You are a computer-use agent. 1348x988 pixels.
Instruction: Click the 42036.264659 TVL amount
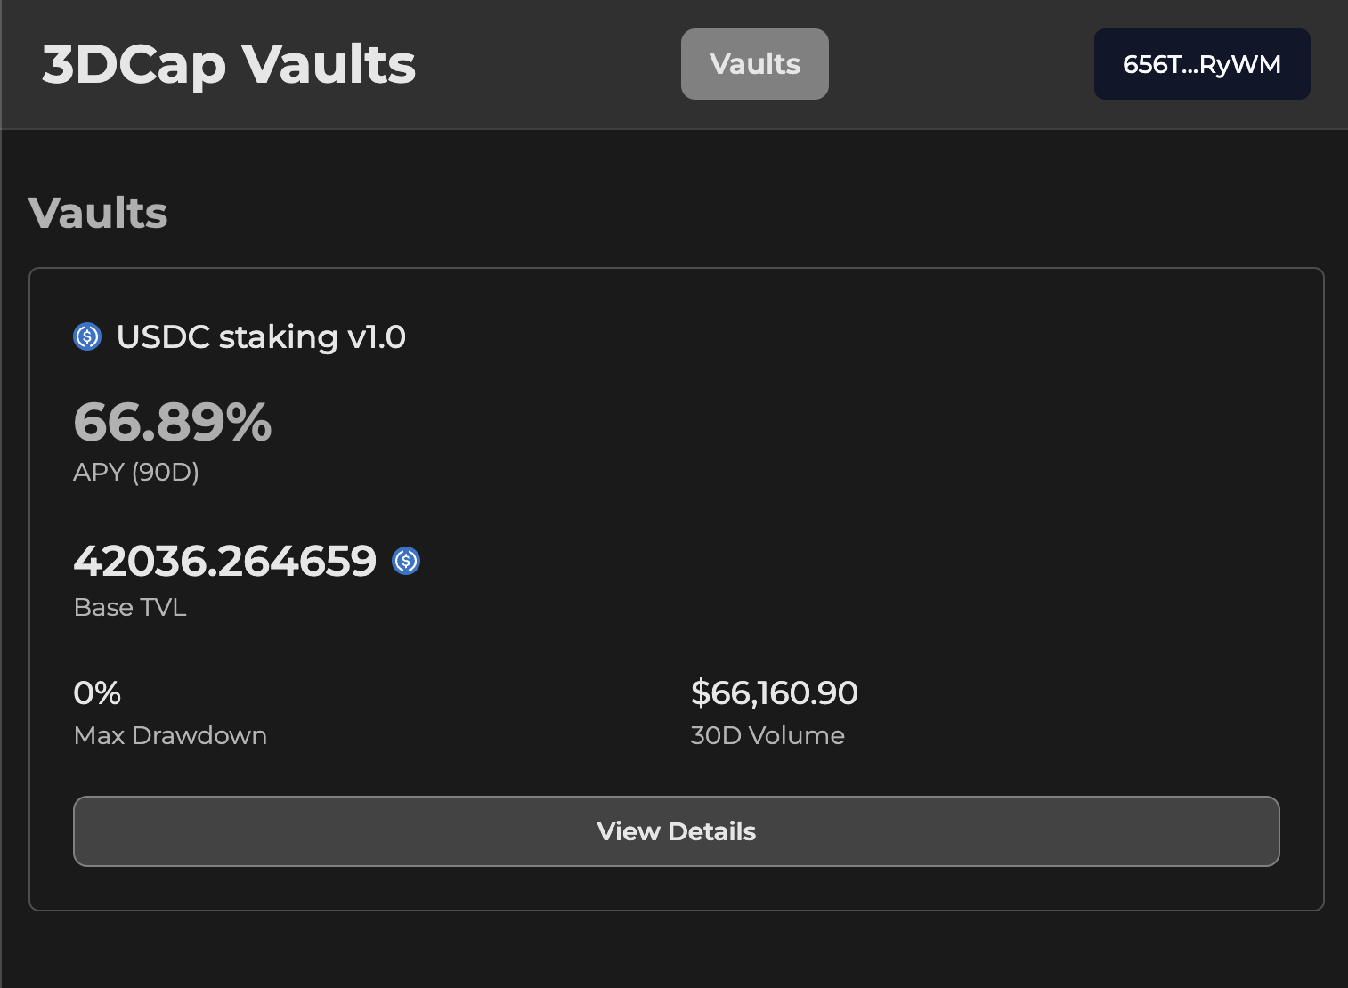[225, 561]
